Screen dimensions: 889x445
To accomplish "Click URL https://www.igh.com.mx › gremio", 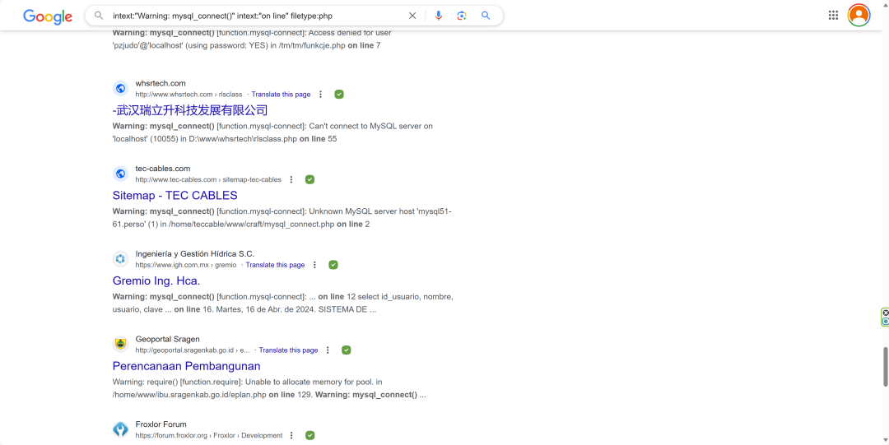I will pyautogui.click(x=186, y=265).
